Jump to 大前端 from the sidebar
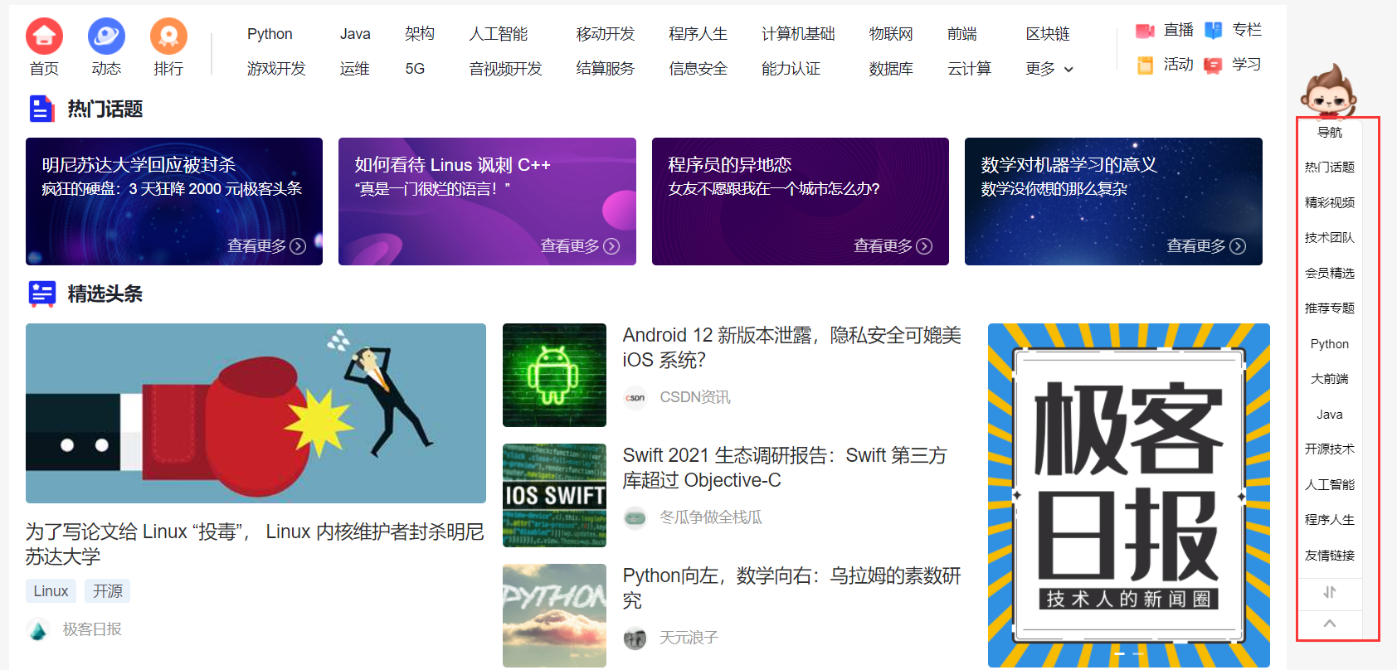Image resolution: width=1397 pixels, height=670 pixels. [1330, 379]
